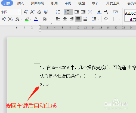Align text to the right
Image resolution: width=136 pixels, height=113 pixels.
pyautogui.click(x=72, y=19)
